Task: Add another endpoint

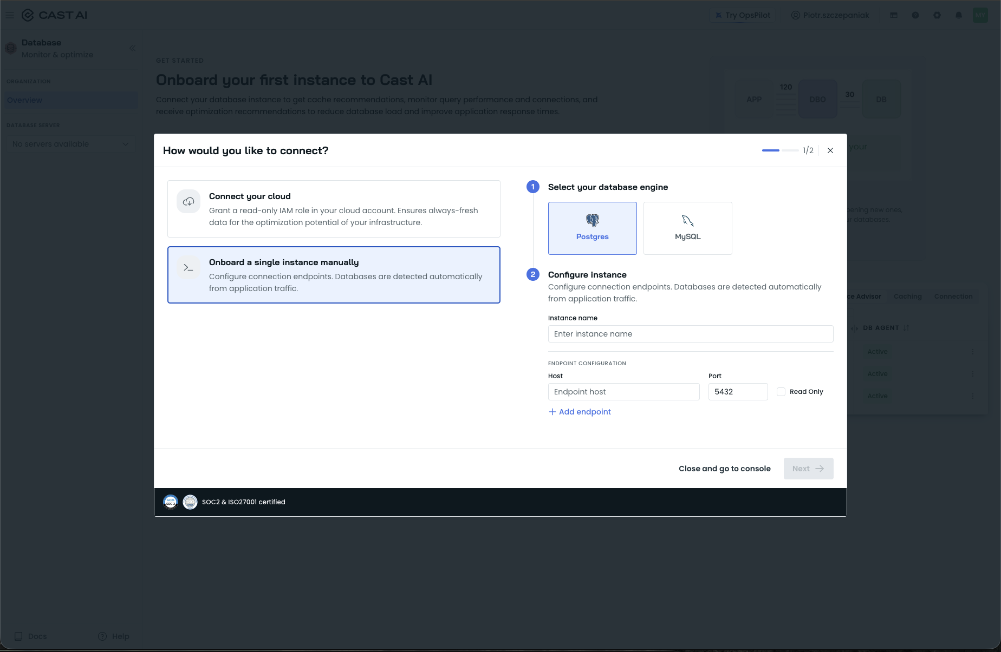Action: click(580, 412)
